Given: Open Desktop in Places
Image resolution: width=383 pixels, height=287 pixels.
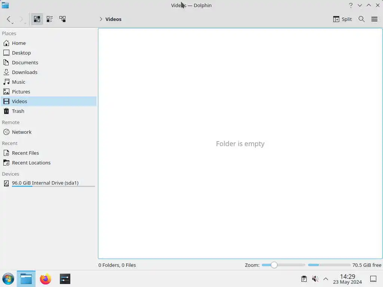Looking at the screenshot, I should pyautogui.click(x=48, y=53).
